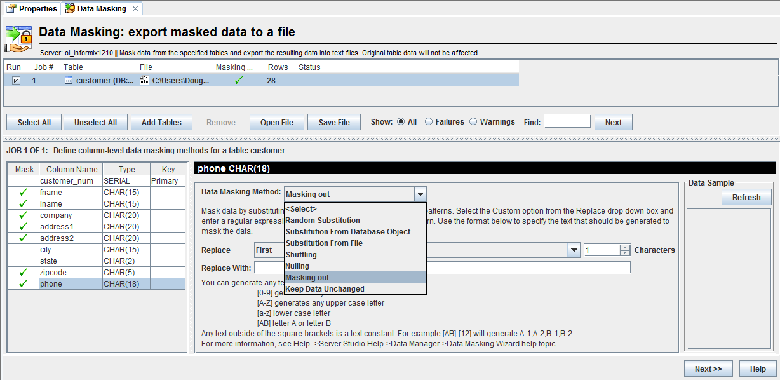This screenshot has height=380, width=780.
Task: Switch to the Properties tab
Action: [x=32, y=9]
